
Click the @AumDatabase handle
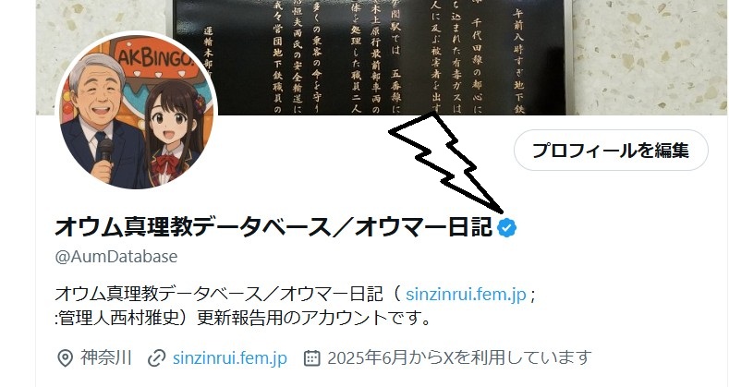click(x=116, y=257)
